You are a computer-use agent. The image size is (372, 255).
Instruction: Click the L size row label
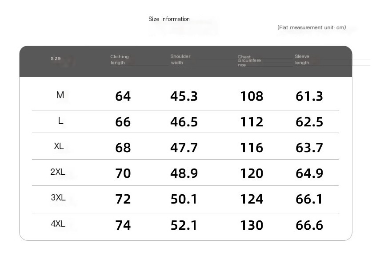tap(60, 121)
